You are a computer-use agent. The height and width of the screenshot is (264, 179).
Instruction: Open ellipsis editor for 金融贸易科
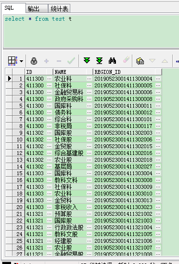click(x=89, y=92)
